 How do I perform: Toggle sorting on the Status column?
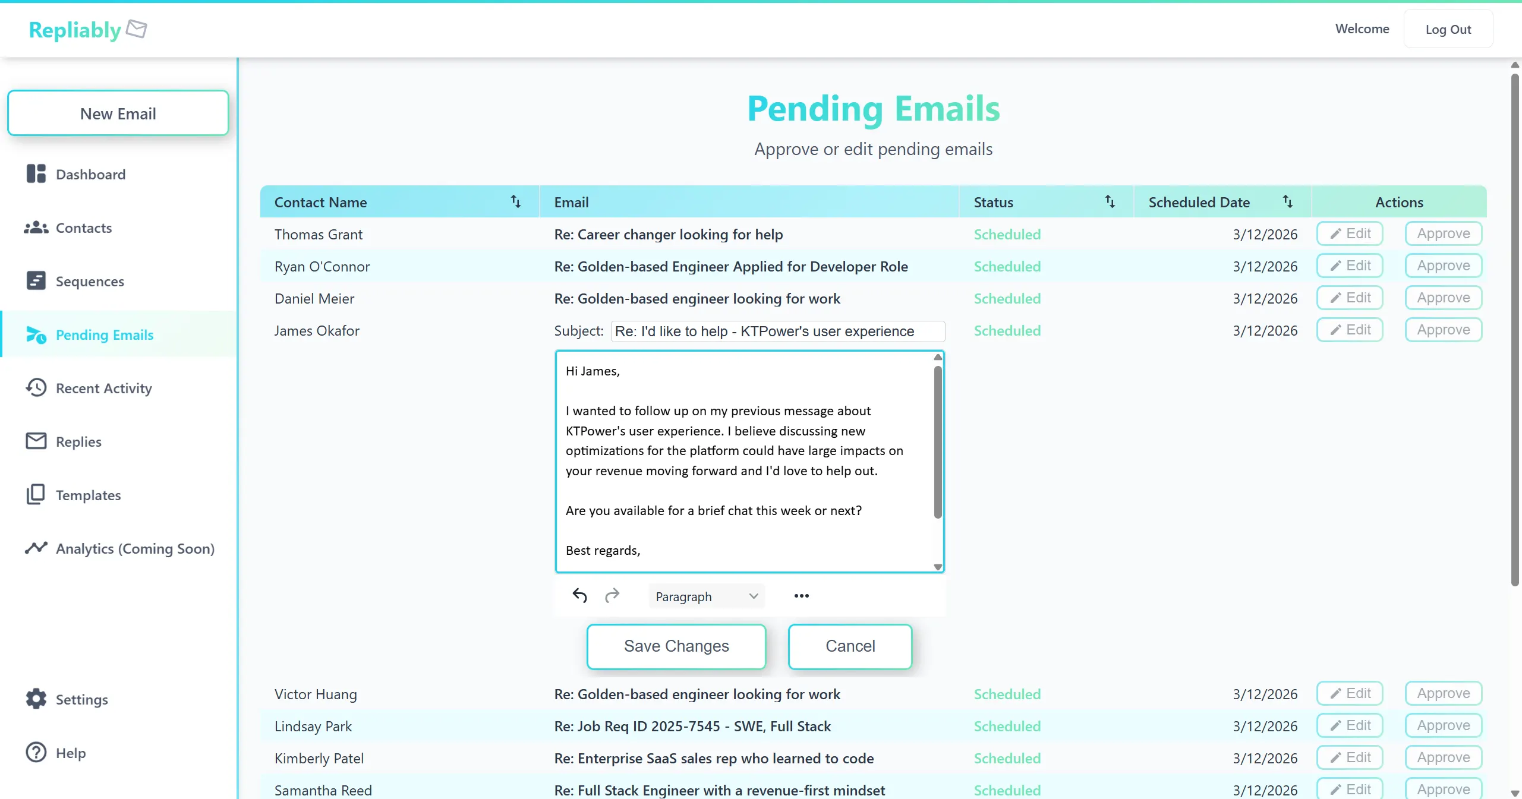click(1110, 202)
